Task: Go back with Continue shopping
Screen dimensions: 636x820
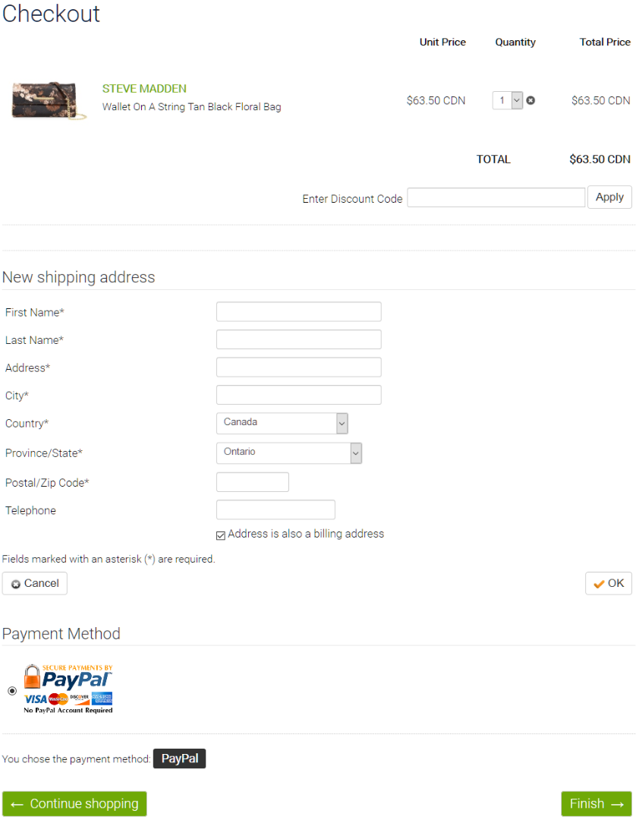Action: point(74,804)
